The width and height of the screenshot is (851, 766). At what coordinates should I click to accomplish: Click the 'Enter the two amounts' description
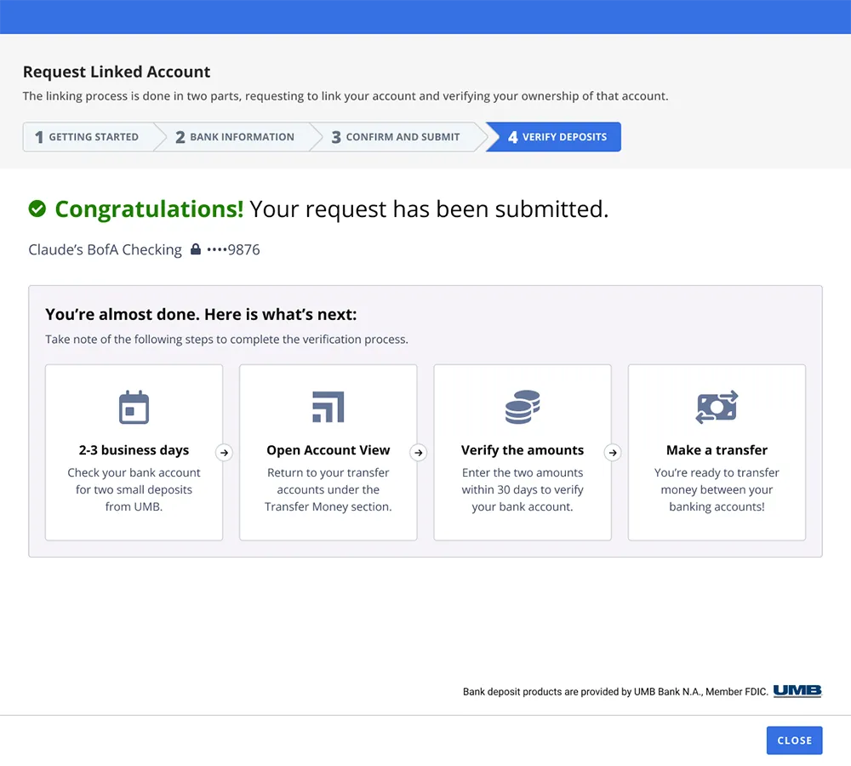click(523, 489)
